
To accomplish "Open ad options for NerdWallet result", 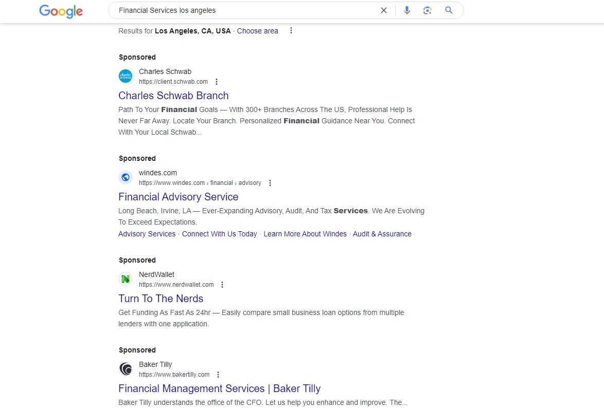I will point(222,284).
